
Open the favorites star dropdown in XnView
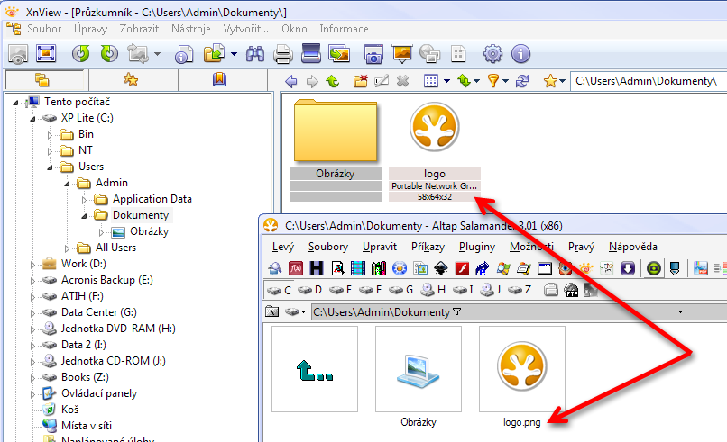coord(562,81)
